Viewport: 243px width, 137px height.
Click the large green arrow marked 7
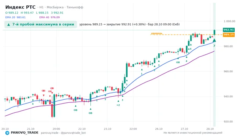(214, 40)
